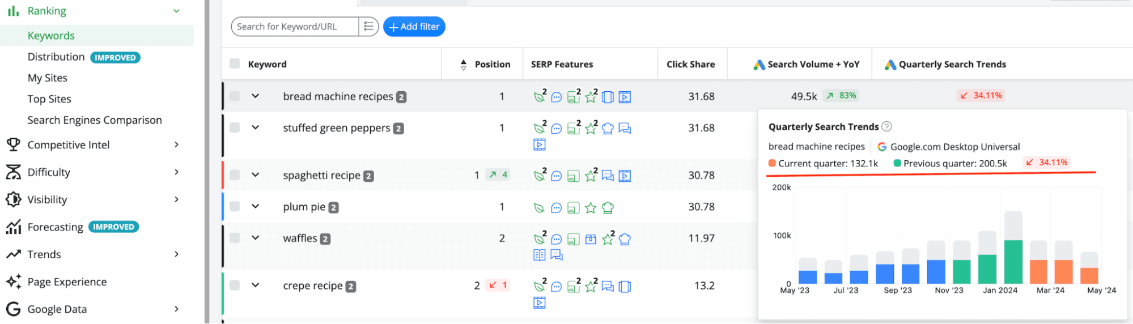Viewport: 1133px width, 324px height.
Task: Click the Add filter button
Action: tap(414, 27)
